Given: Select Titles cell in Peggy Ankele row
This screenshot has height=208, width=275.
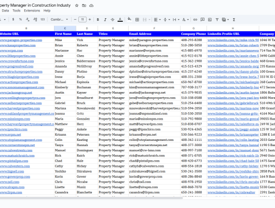Looking at the screenshot, I should pos(113,129).
